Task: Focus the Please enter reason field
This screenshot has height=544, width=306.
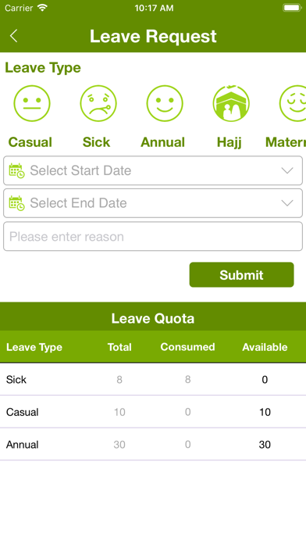Action: [153, 236]
